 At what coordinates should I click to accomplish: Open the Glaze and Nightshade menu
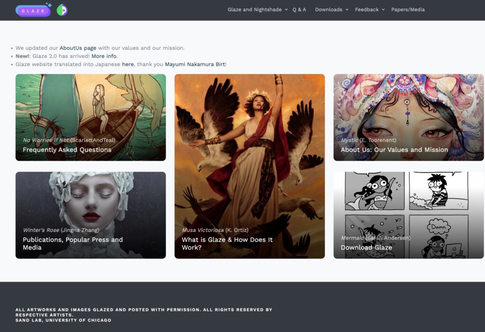coord(254,9)
